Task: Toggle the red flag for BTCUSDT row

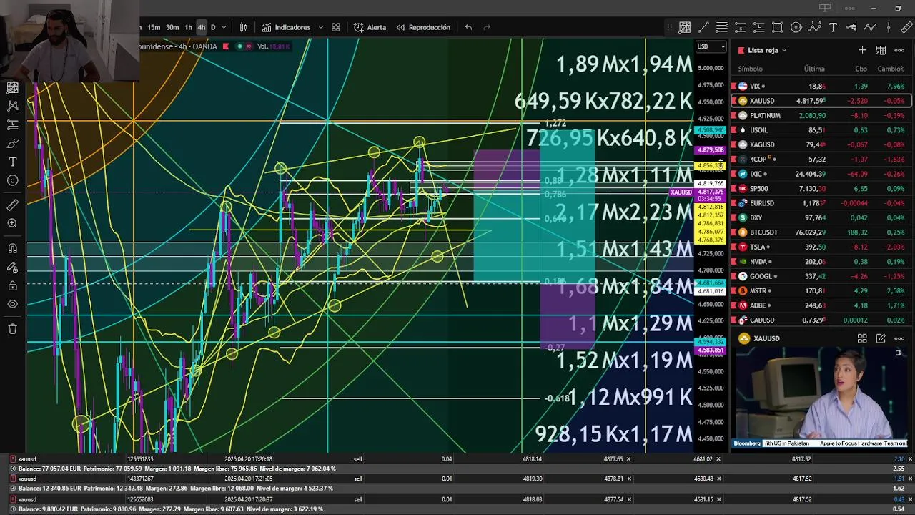Action: (x=733, y=232)
